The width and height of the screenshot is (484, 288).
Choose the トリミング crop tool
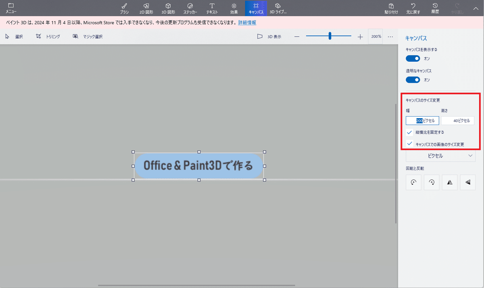(x=48, y=37)
